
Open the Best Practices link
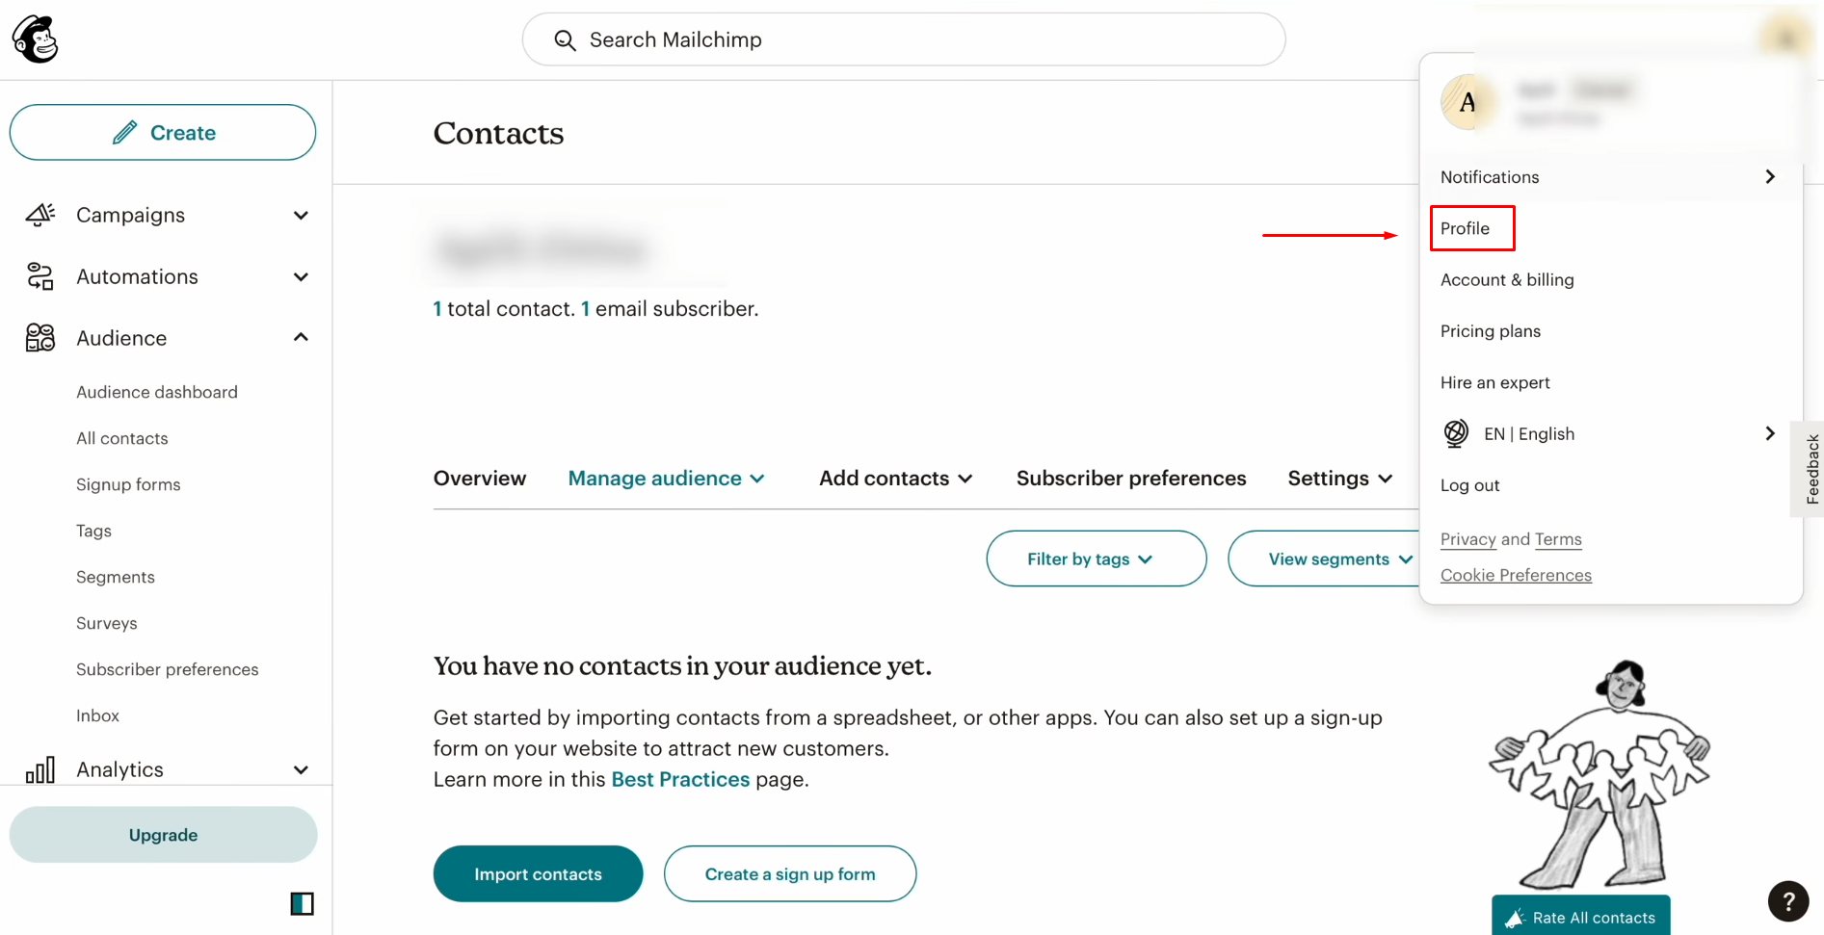tap(680, 779)
